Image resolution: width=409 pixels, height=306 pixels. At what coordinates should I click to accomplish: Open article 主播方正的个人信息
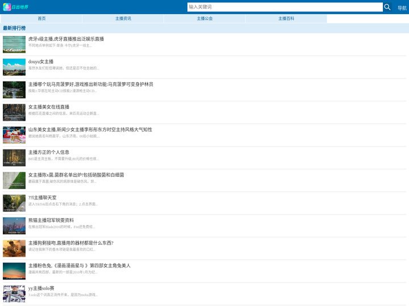pos(49,152)
